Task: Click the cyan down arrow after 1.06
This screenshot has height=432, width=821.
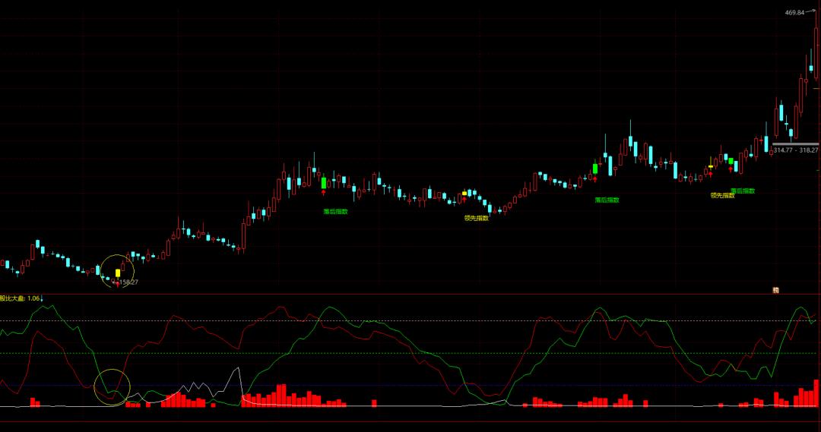Action: (42, 298)
